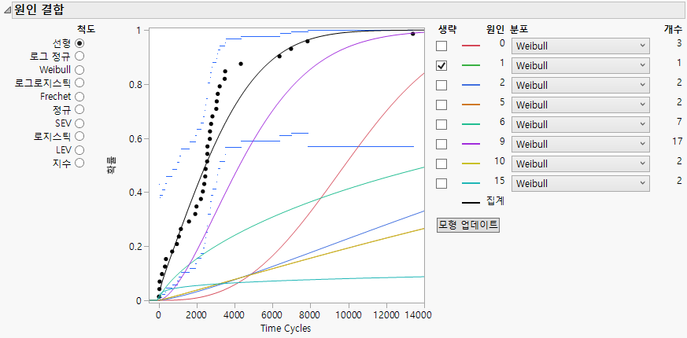The width and height of the screenshot is (687, 338).
Task: Select the 지수 scale radio button
Action: pos(79,163)
